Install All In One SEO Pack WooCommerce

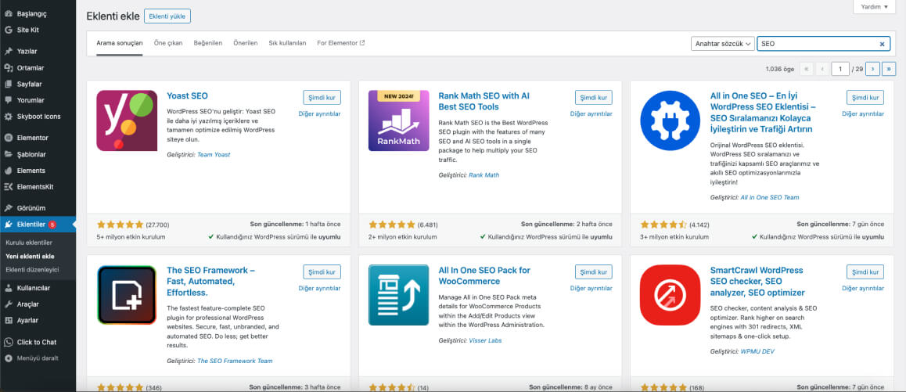pos(593,272)
